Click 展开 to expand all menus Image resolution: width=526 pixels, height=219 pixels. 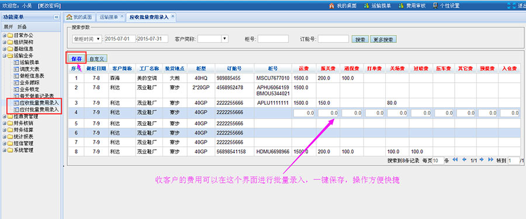coord(8,27)
